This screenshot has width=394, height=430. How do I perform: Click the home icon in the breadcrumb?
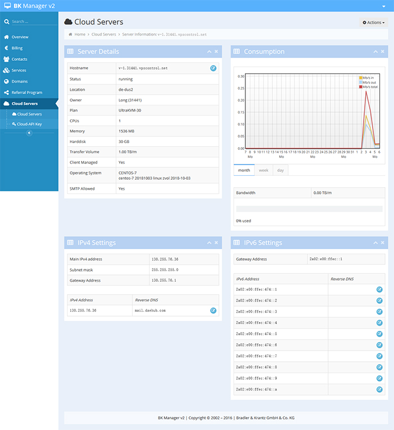(x=70, y=34)
